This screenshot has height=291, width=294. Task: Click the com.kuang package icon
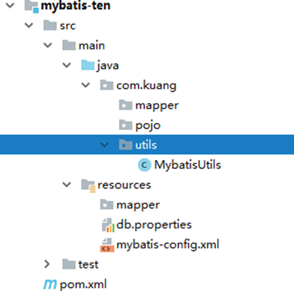tap(106, 85)
